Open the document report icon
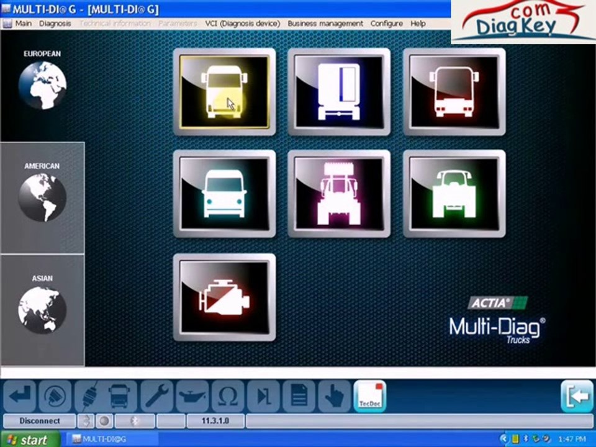Image resolution: width=596 pixels, height=447 pixels. [x=299, y=397]
